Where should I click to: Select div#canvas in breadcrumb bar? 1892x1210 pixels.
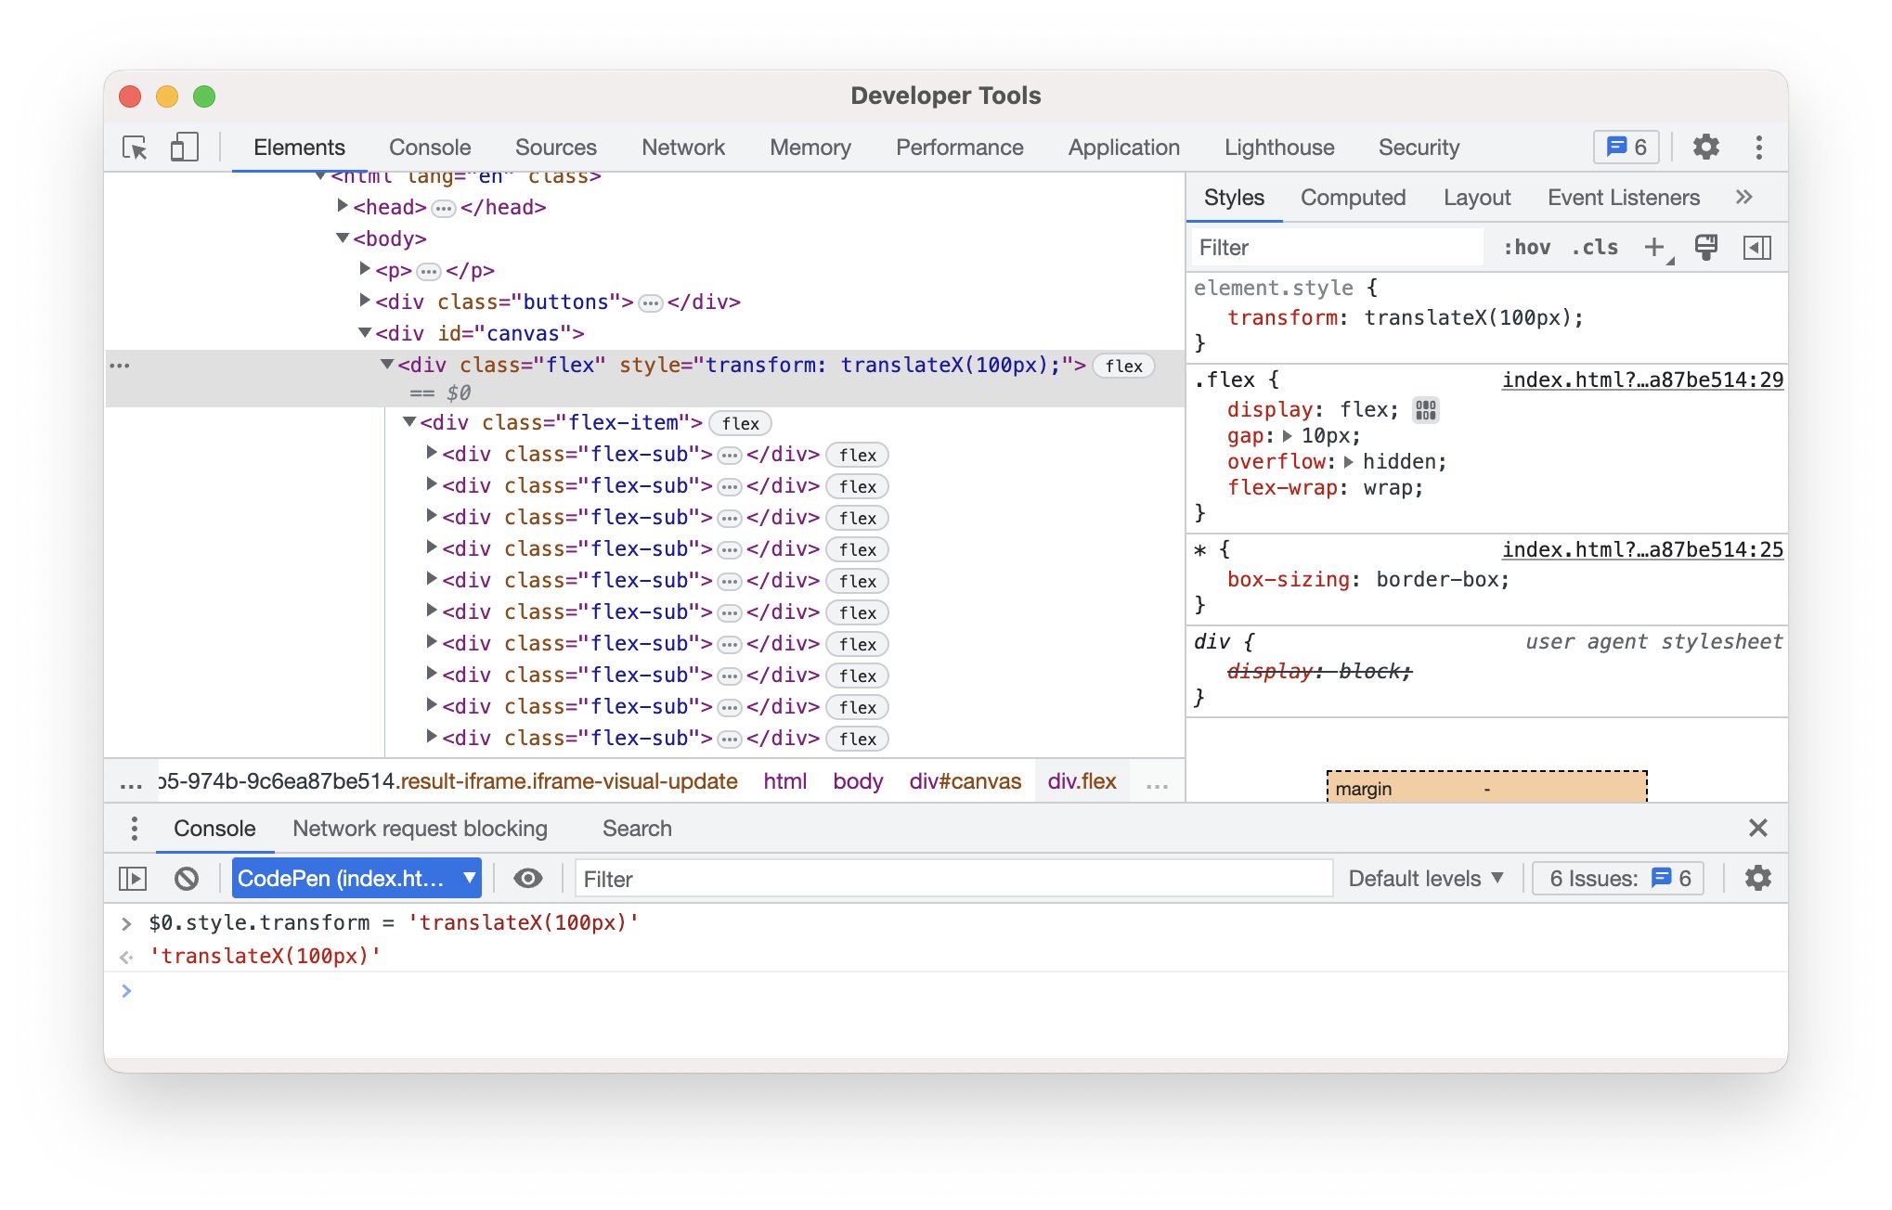coord(965,781)
